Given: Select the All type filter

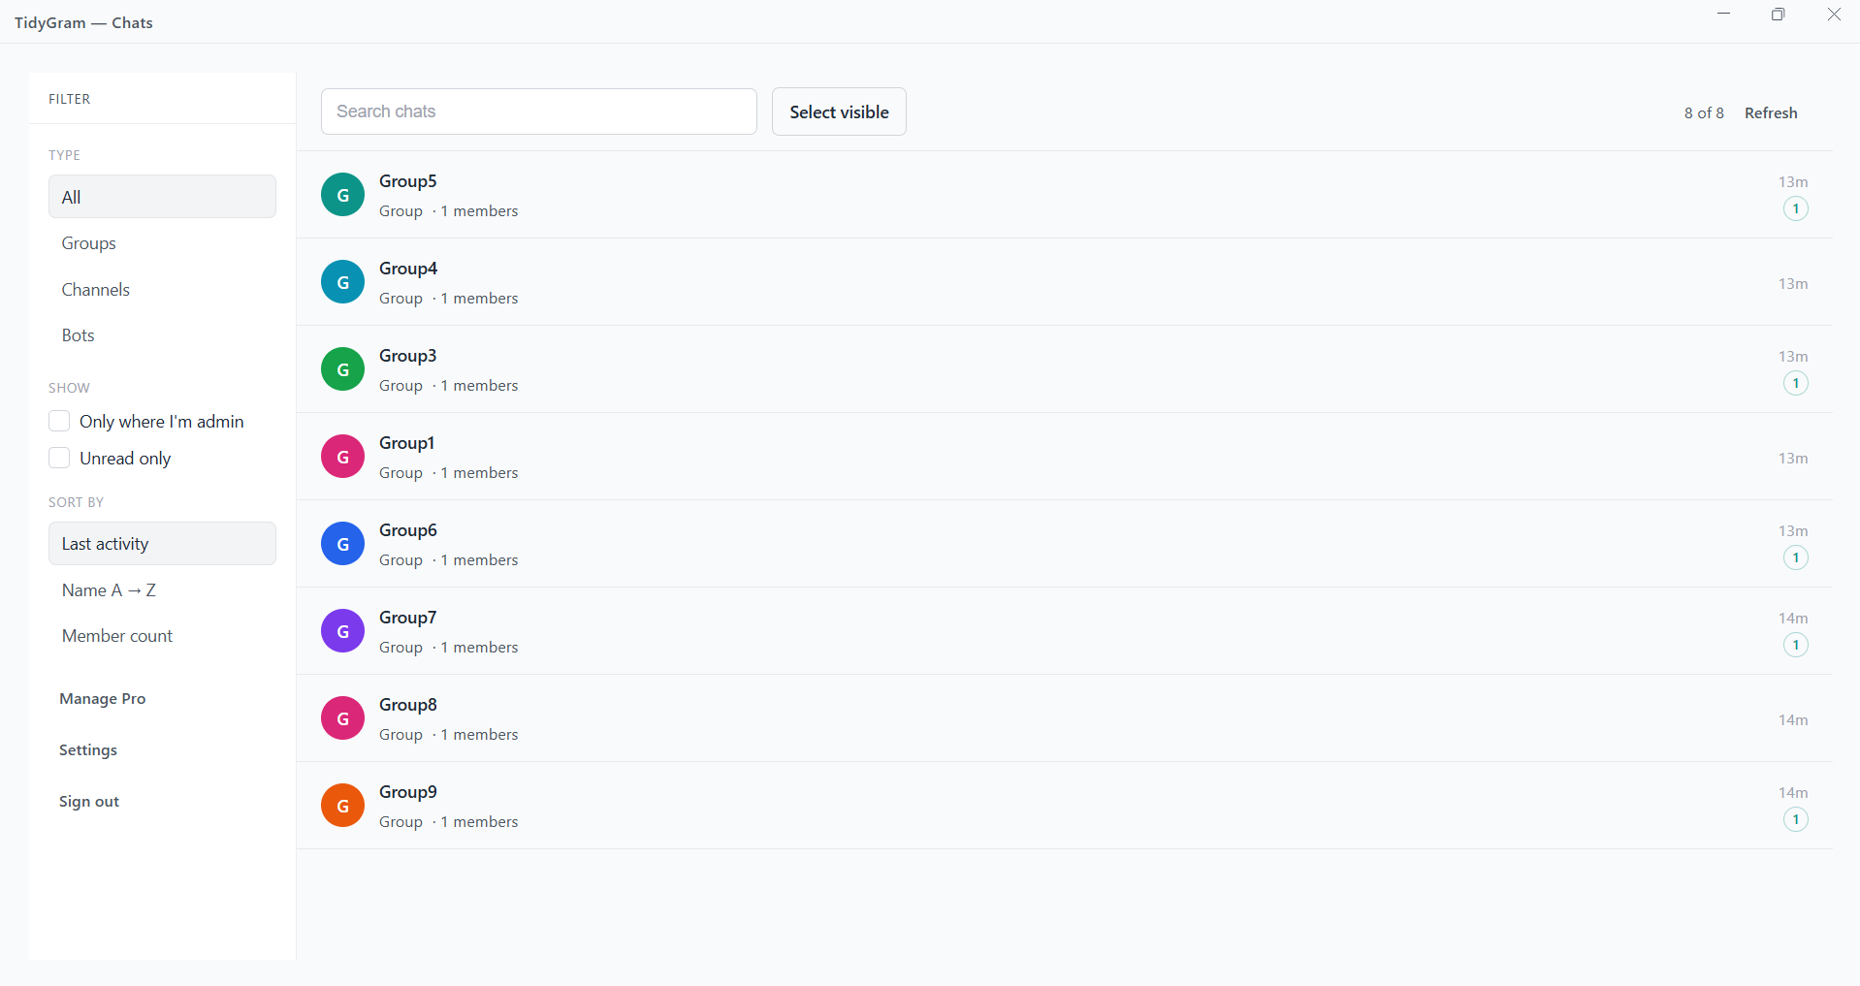Looking at the screenshot, I should [162, 197].
